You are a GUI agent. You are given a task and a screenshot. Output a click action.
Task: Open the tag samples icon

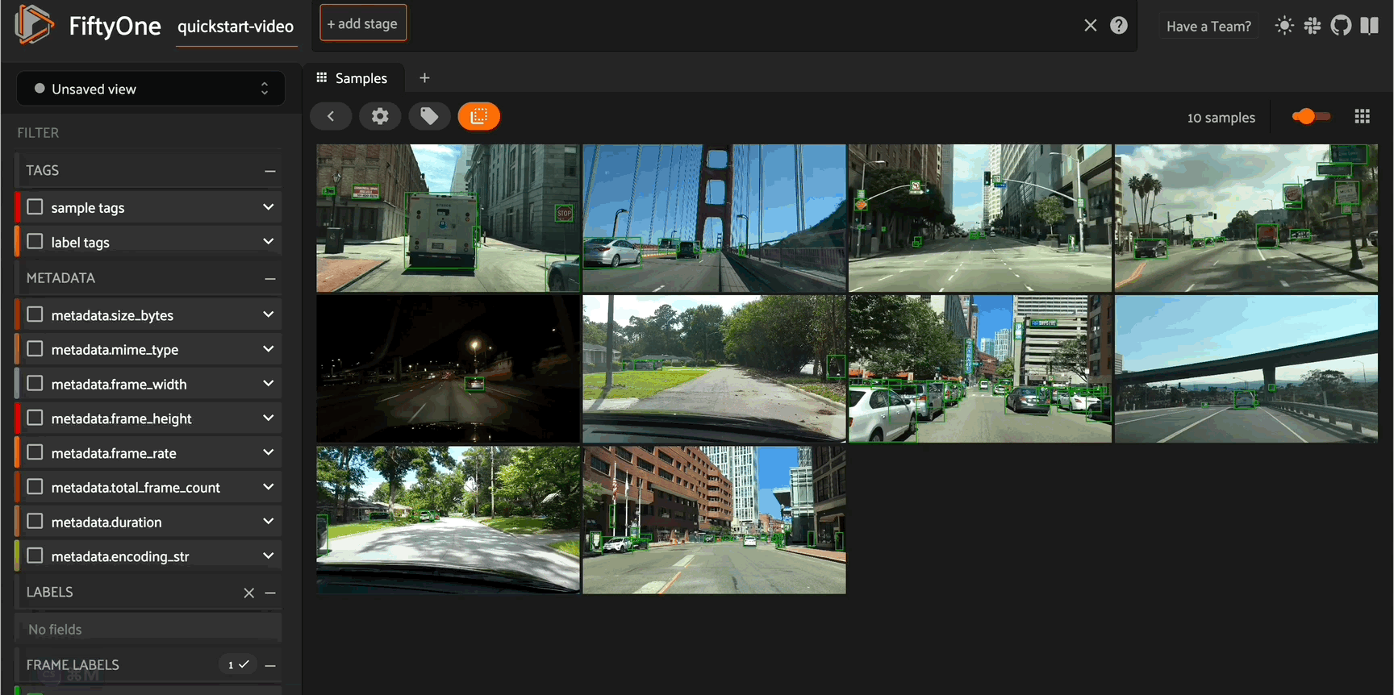tap(429, 116)
